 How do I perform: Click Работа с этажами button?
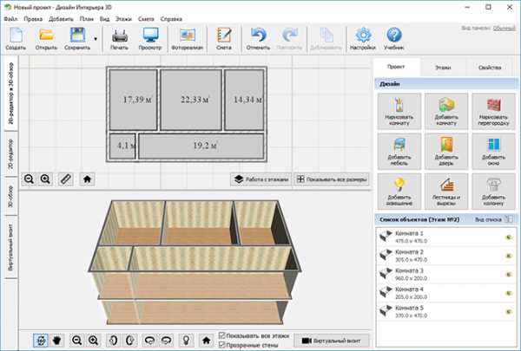[260, 179]
